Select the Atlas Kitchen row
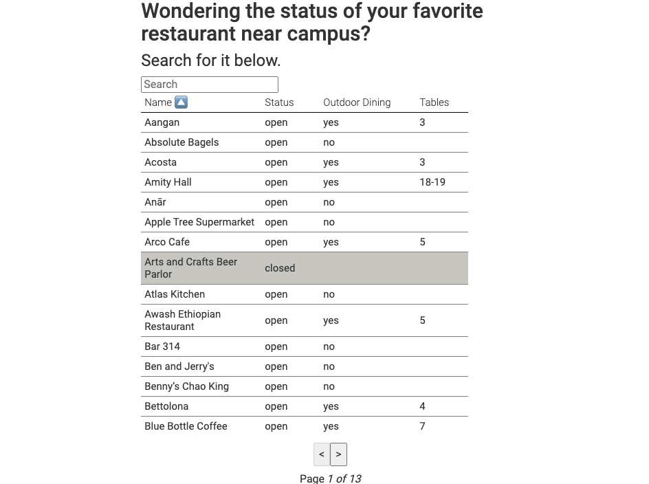 click(305, 294)
